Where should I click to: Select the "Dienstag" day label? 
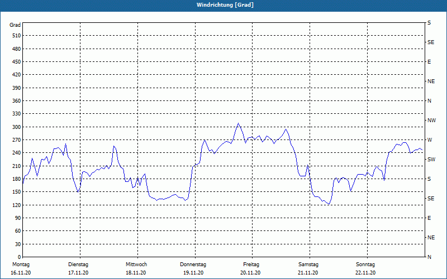point(78,264)
